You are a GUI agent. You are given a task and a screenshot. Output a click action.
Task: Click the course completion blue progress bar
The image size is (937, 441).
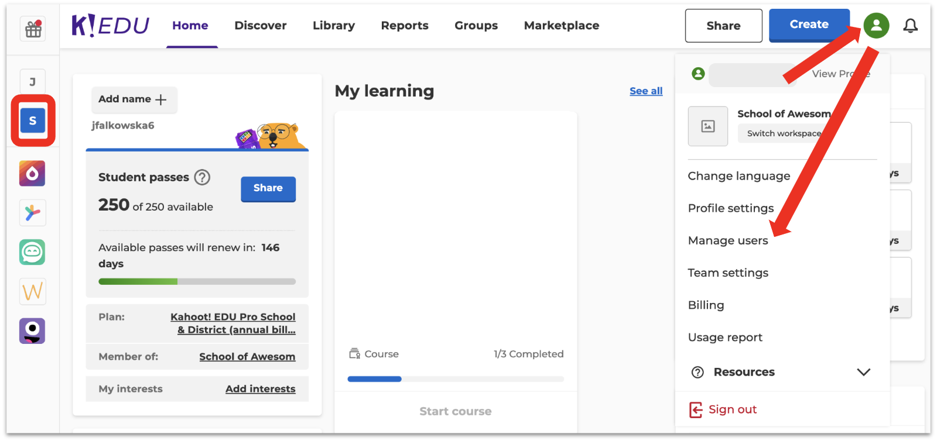pyautogui.click(x=456, y=379)
